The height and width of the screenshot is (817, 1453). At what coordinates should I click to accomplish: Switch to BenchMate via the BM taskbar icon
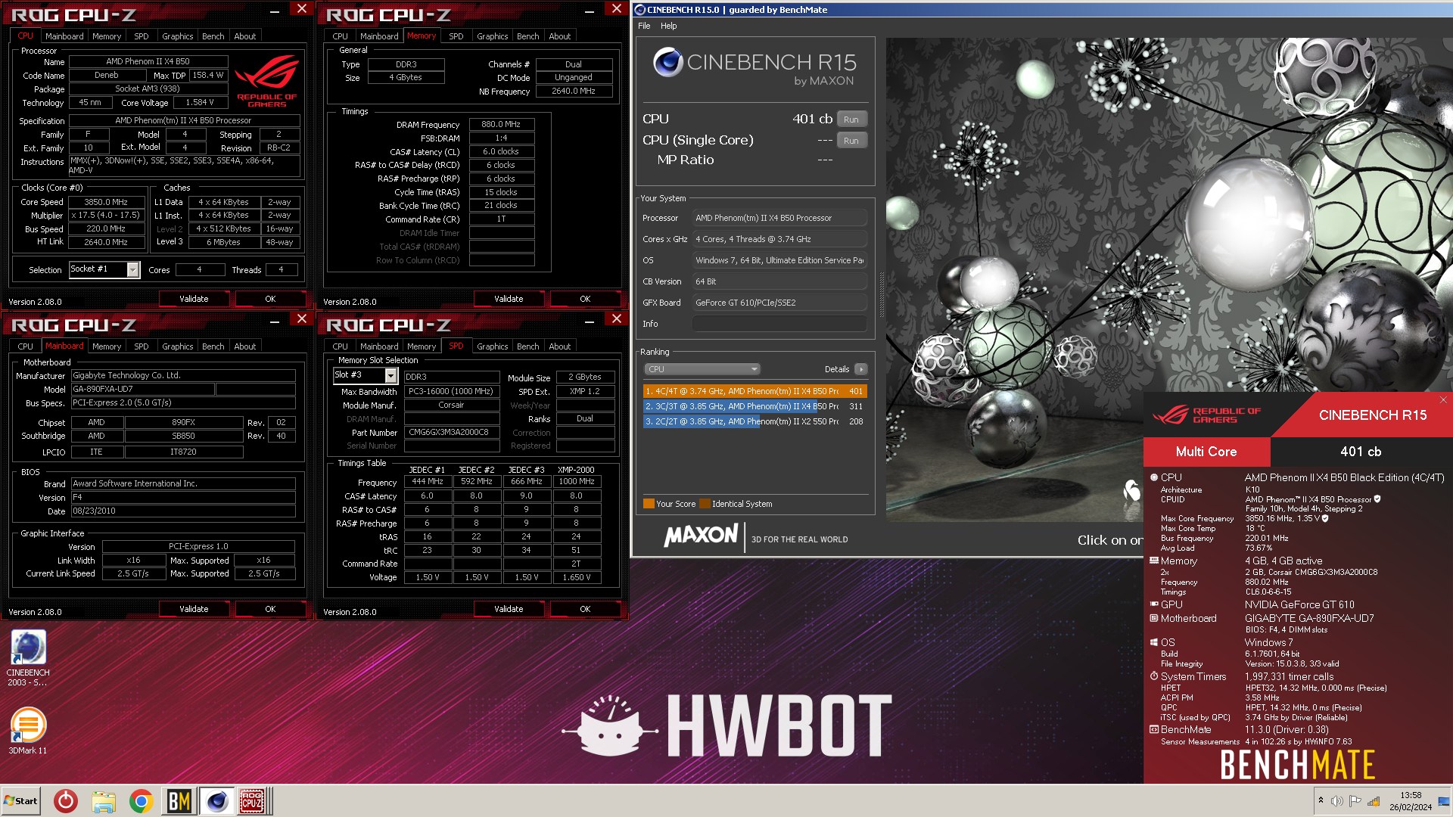click(x=179, y=801)
